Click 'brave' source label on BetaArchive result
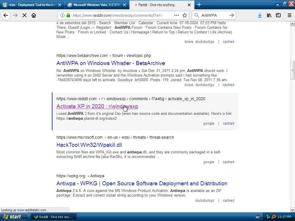 [189, 85]
